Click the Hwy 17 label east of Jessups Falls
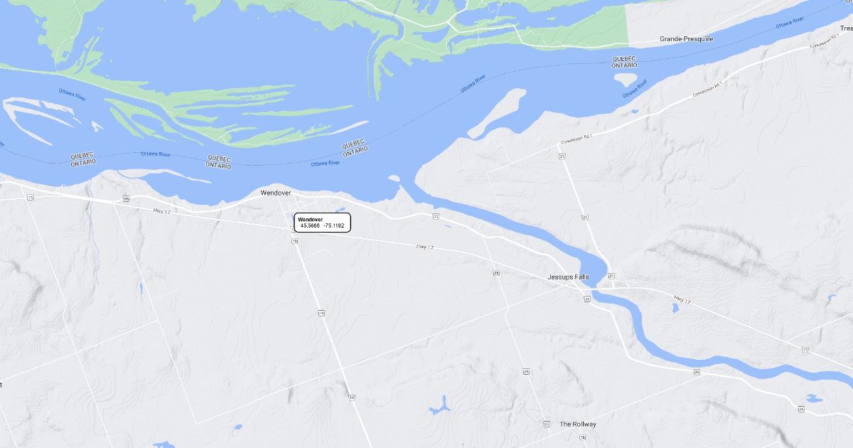This screenshot has height=448, width=853. (x=682, y=302)
